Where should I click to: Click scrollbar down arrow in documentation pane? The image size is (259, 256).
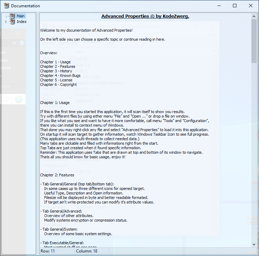pos(254,245)
